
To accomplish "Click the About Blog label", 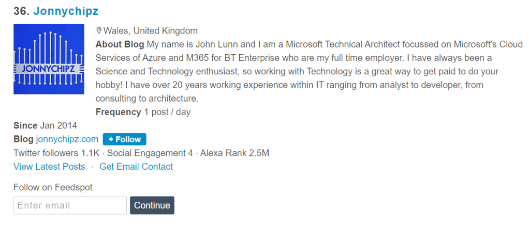I will [x=120, y=44].
